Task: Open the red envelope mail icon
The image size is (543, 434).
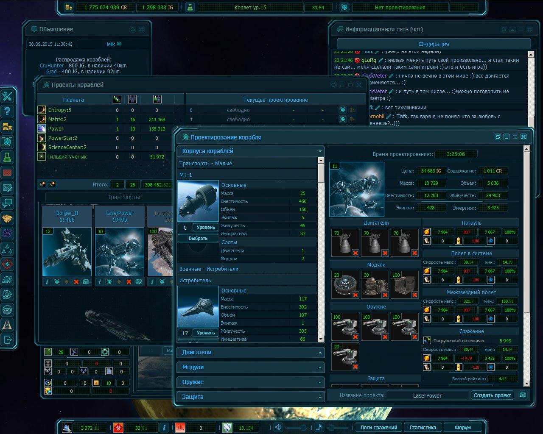Action: click(7, 172)
